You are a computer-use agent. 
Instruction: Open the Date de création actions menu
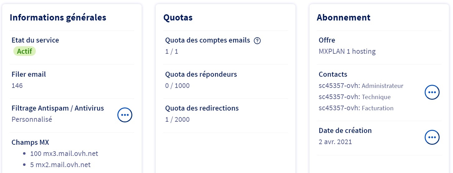point(432,137)
